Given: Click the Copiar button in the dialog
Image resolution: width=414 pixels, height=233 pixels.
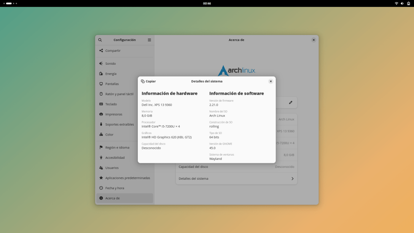Looking at the screenshot, I should 148,81.
